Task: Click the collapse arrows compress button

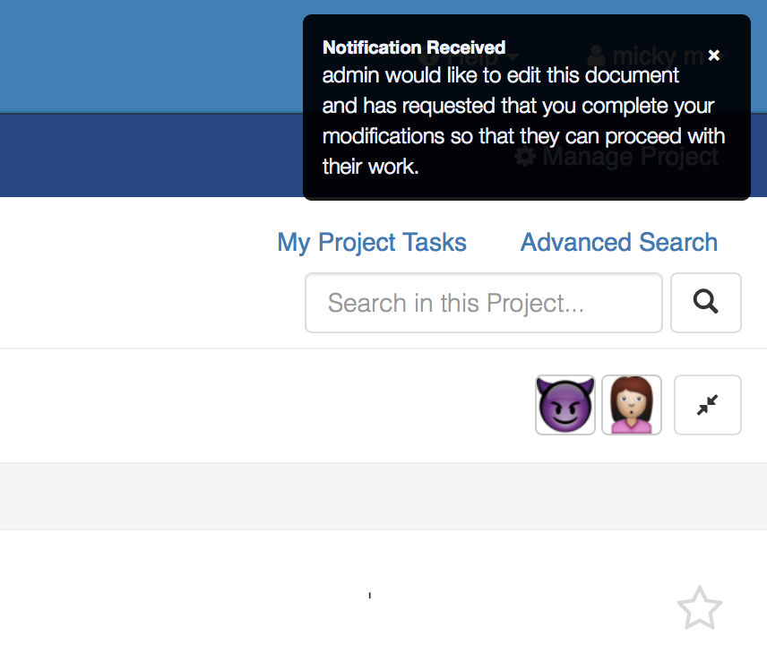Action: pos(707,405)
